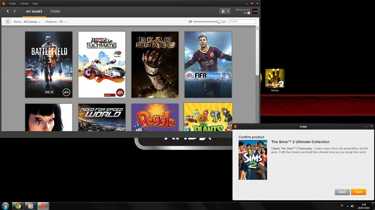Expand the Platform PC dropdown
The width and height of the screenshot is (375, 210).
[x=63, y=22]
